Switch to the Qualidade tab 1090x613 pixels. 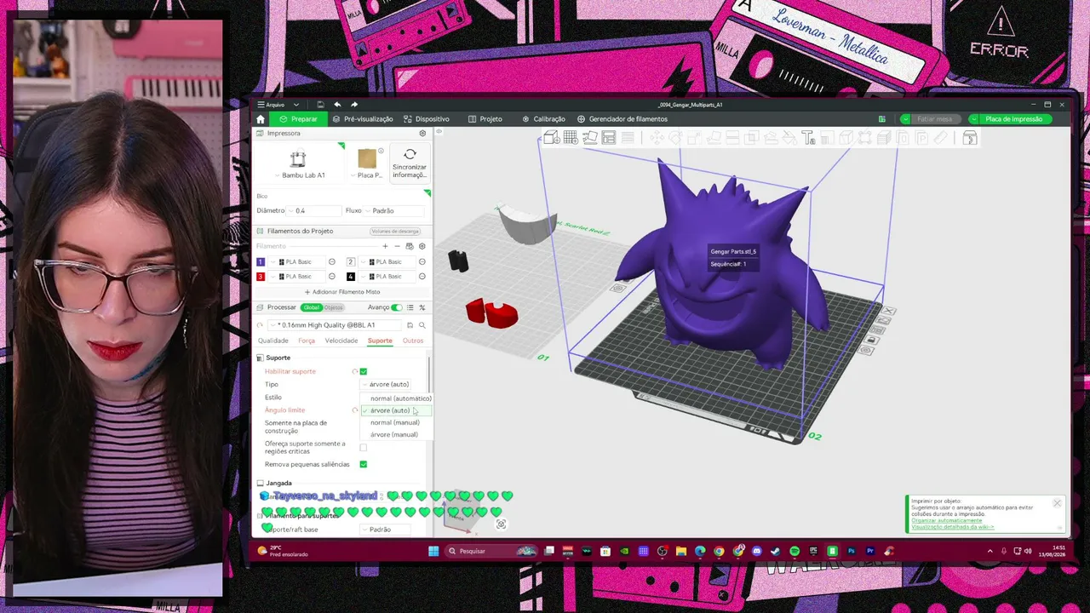tap(272, 341)
